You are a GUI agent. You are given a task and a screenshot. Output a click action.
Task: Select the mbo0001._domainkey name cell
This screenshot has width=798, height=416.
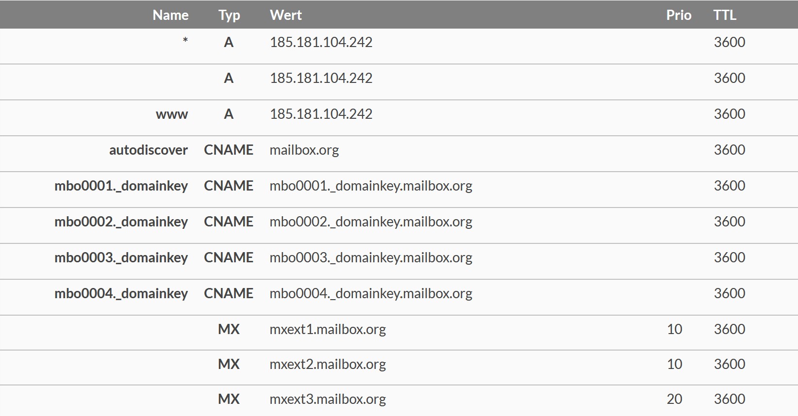click(121, 186)
